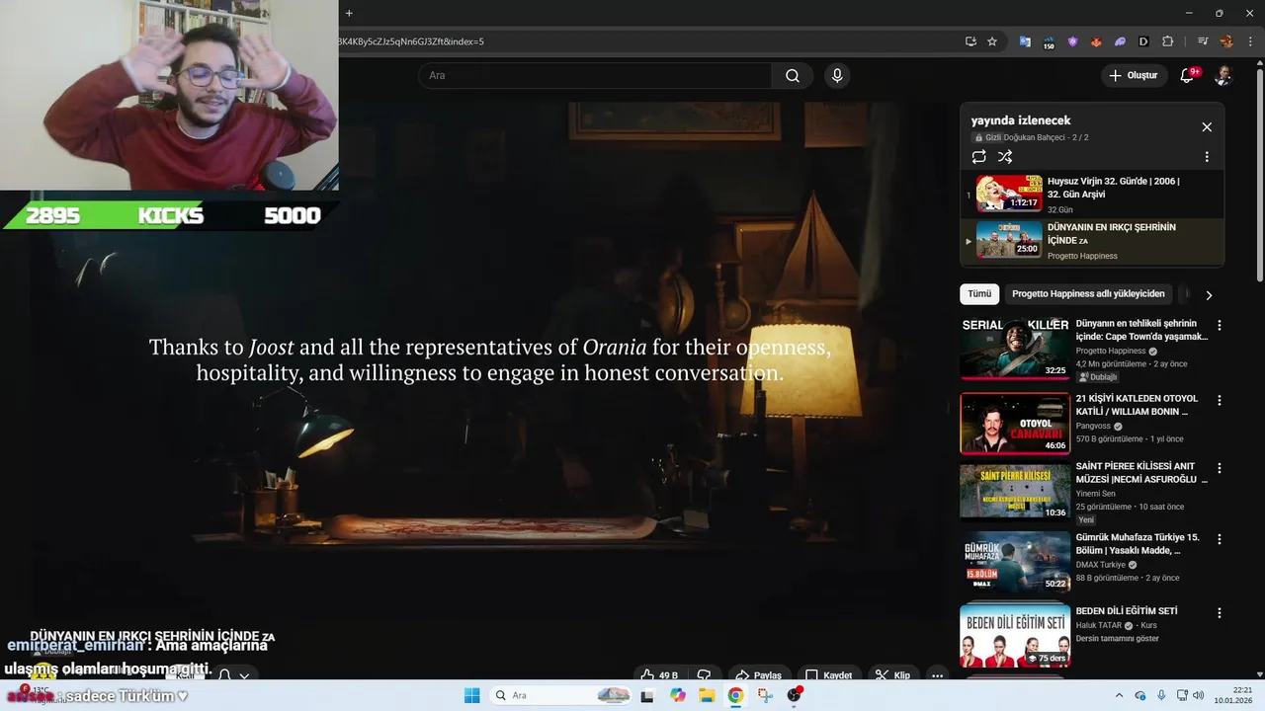The height and width of the screenshot is (711, 1265).
Task: Open Saint Pierre Kilisesi video thumbnail
Action: click(x=1015, y=491)
